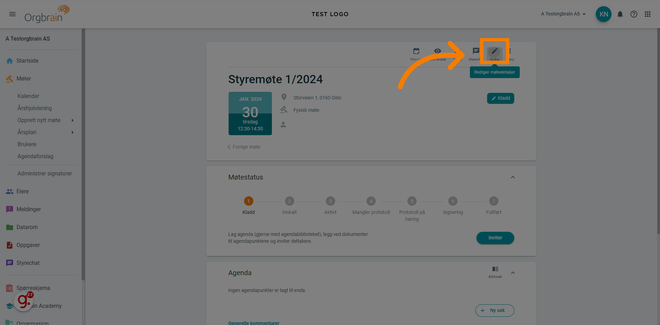Open the notifications bell

click(x=620, y=14)
